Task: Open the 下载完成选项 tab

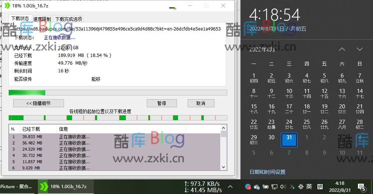Action: click(x=68, y=19)
